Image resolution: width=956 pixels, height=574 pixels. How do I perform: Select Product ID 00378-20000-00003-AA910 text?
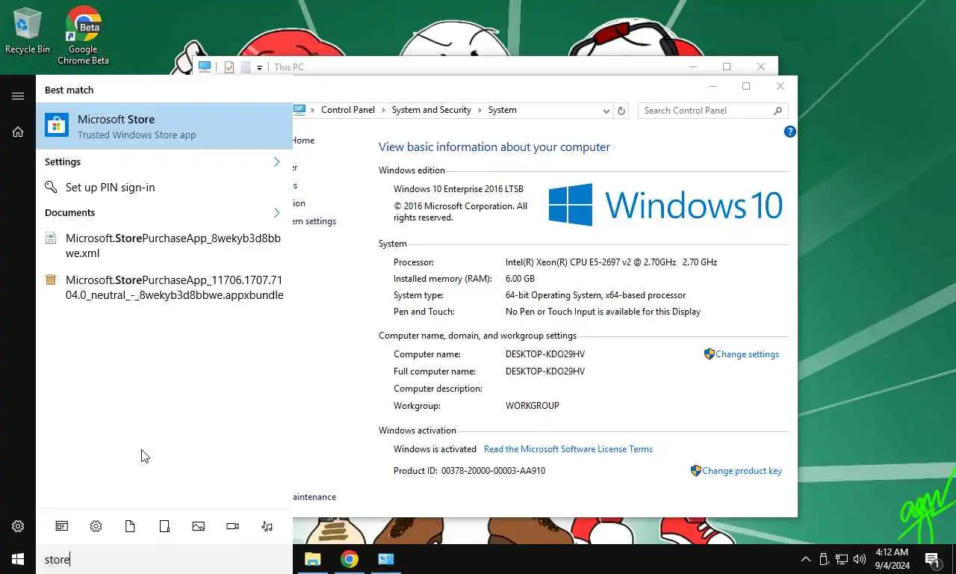click(x=493, y=471)
